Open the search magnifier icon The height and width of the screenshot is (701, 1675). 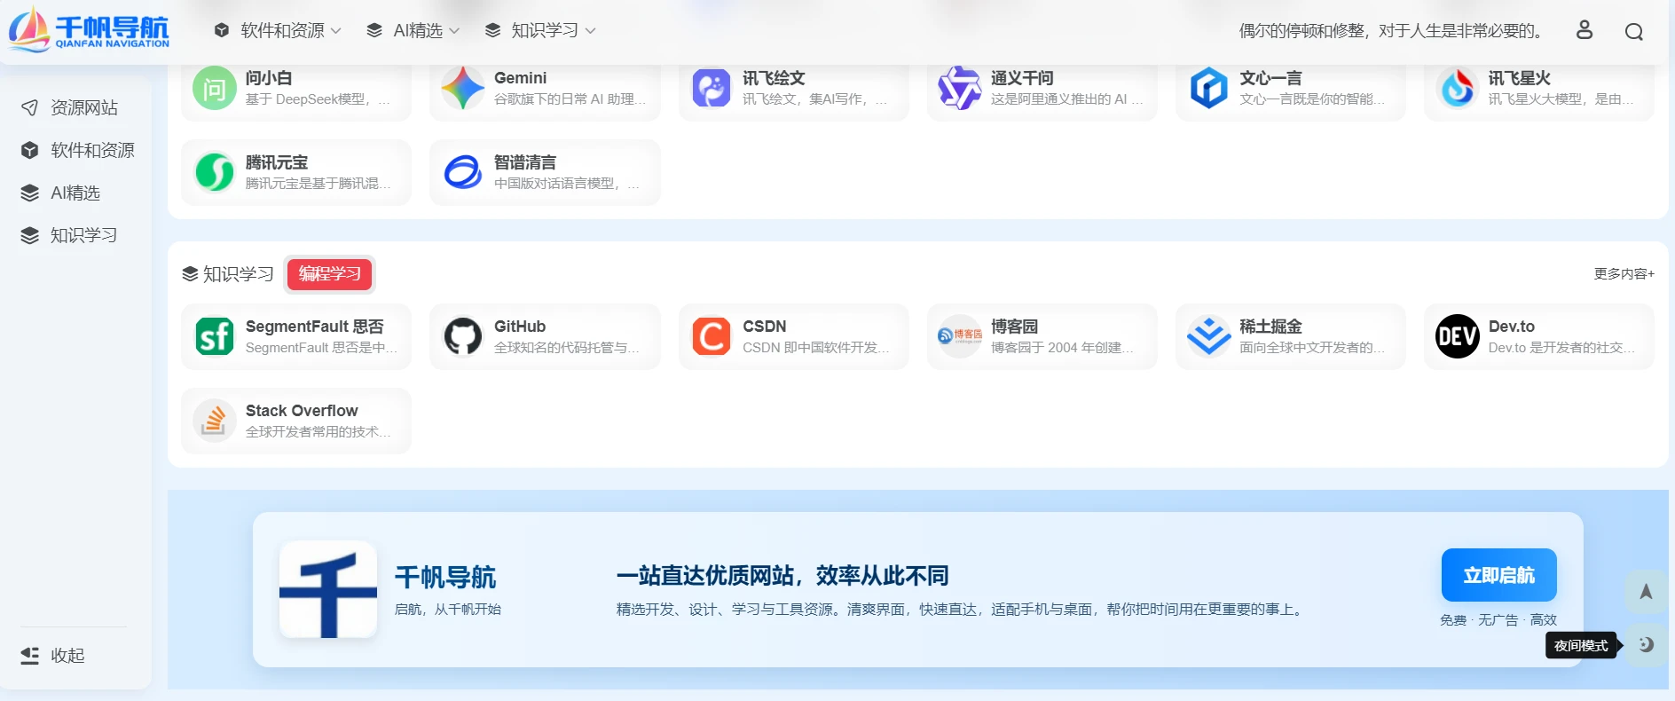point(1633,32)
